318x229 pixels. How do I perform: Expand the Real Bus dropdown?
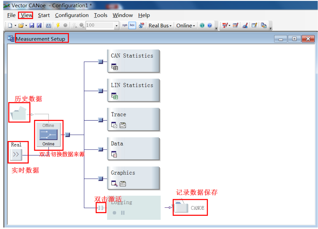[160, 26]
